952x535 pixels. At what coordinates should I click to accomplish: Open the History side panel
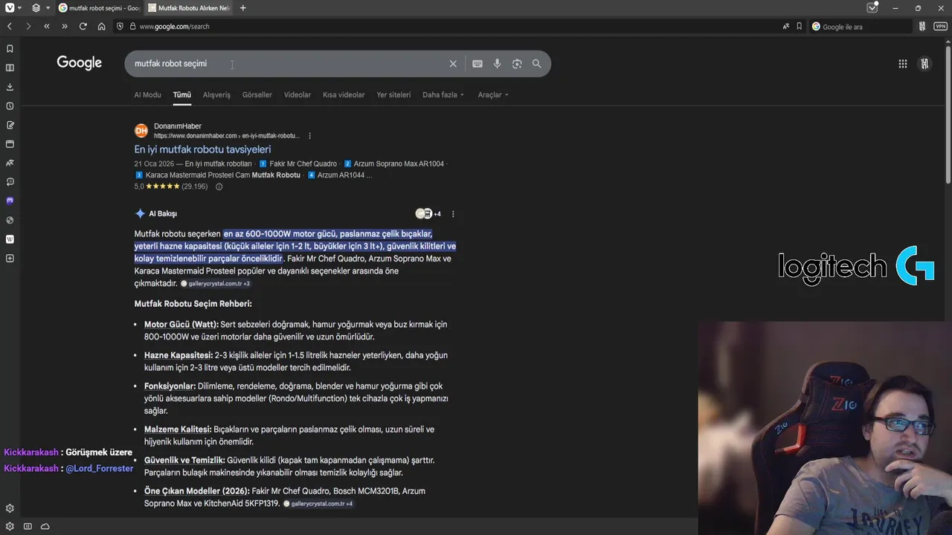tap(10, 106)
